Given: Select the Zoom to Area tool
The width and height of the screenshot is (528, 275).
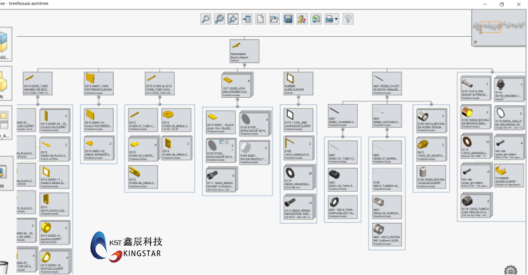Looking at the screenshot, I should coord(206,19).
